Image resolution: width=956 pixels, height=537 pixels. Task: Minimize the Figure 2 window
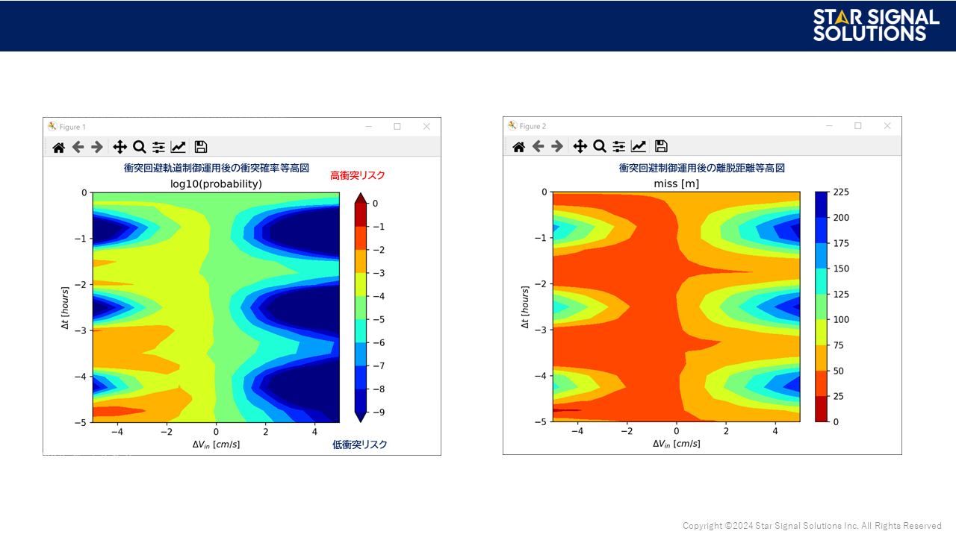[829, 126]
